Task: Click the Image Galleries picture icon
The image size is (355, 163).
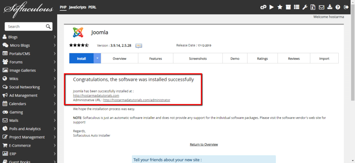Action: pos(5,70)
